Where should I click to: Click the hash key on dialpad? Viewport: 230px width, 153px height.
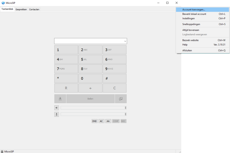(x=115, y=78)
